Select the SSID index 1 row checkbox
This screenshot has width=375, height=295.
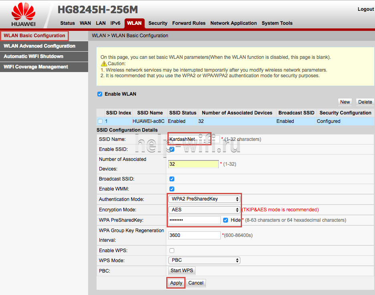pos(100,121)
